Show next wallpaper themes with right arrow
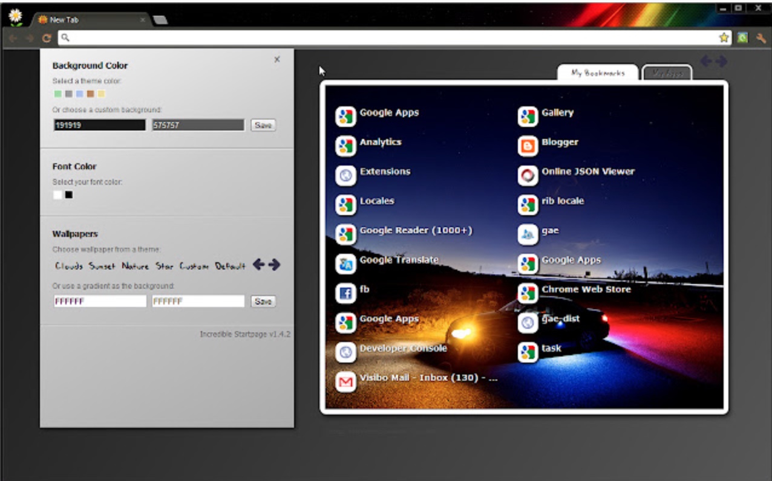This screenshot has width=772, height=481. (x=274, y=265)
